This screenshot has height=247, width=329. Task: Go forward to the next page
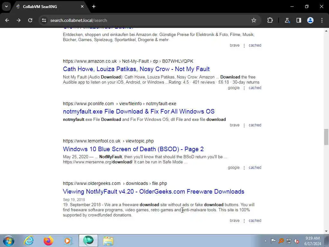coord(19,20)
